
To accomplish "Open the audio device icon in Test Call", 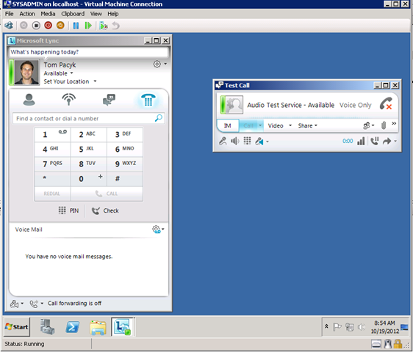I will point(259,142).
